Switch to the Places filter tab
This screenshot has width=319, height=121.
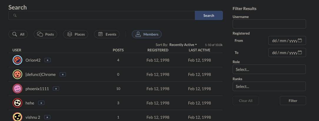(76, 34)
